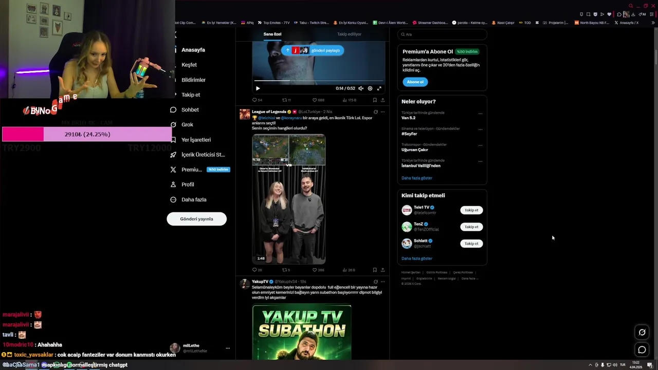Seek on the top video progress bar
Screen dimensions: 658x370
[x=318, y=81]
